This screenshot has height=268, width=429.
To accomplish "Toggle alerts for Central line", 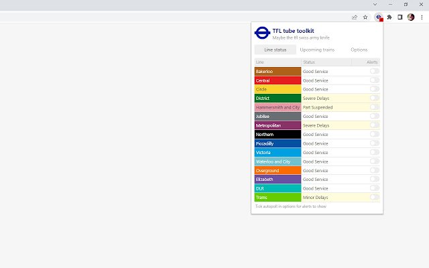I will tap(375, 80).
